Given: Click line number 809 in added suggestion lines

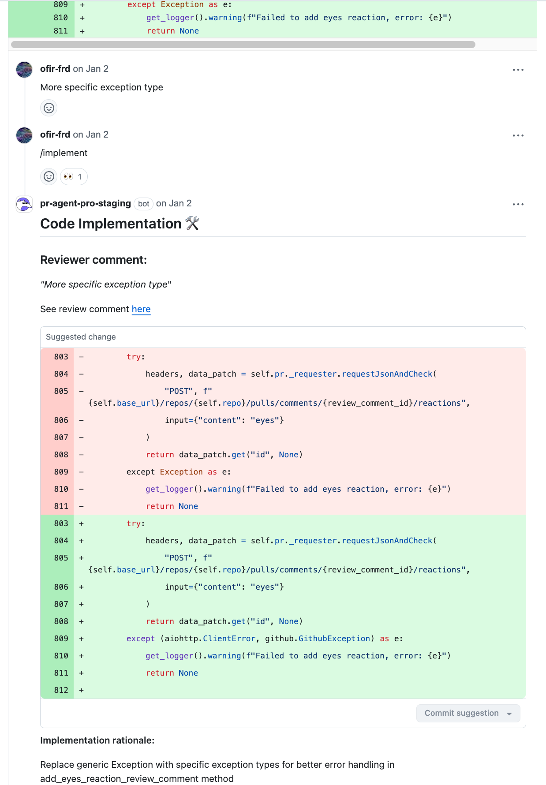Looking at the screenshot, I should point(61,639).
